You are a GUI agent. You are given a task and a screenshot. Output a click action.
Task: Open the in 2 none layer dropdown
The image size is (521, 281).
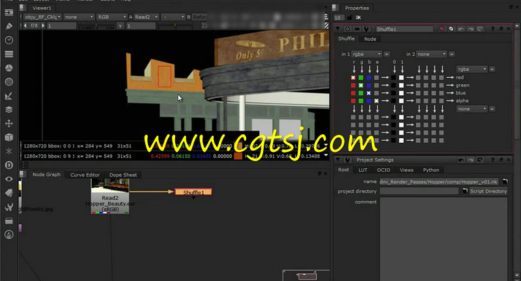point(431,54)
